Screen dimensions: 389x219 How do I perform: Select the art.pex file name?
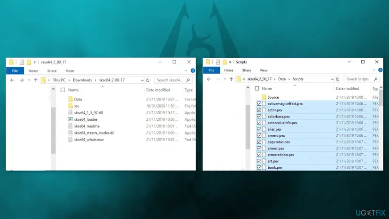pyautogui.click(x=273, y=161)
